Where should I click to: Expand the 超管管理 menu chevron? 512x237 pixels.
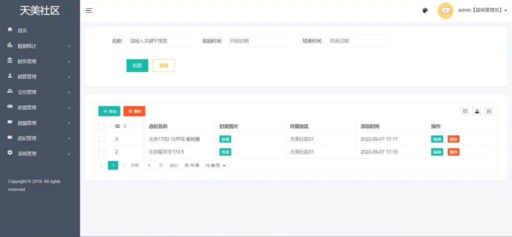(69, 77)
